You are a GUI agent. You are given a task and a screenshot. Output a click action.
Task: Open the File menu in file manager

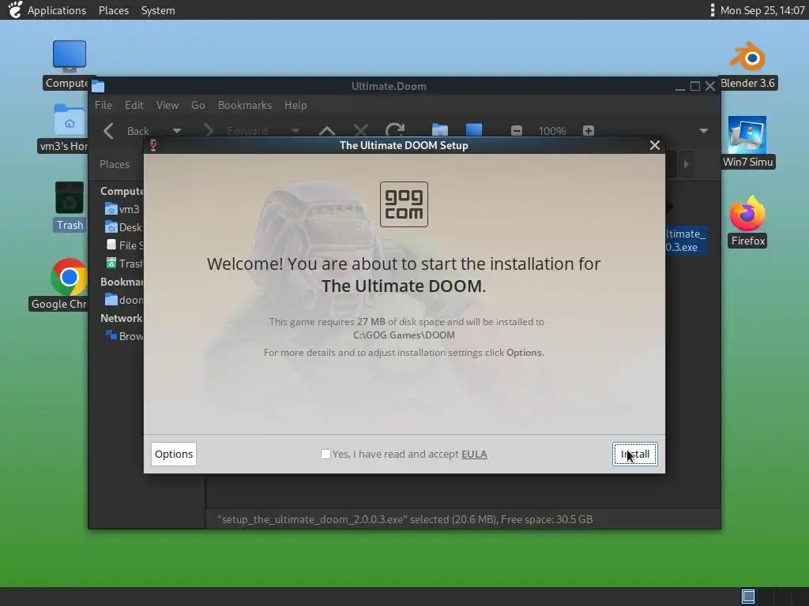[103, 105]
